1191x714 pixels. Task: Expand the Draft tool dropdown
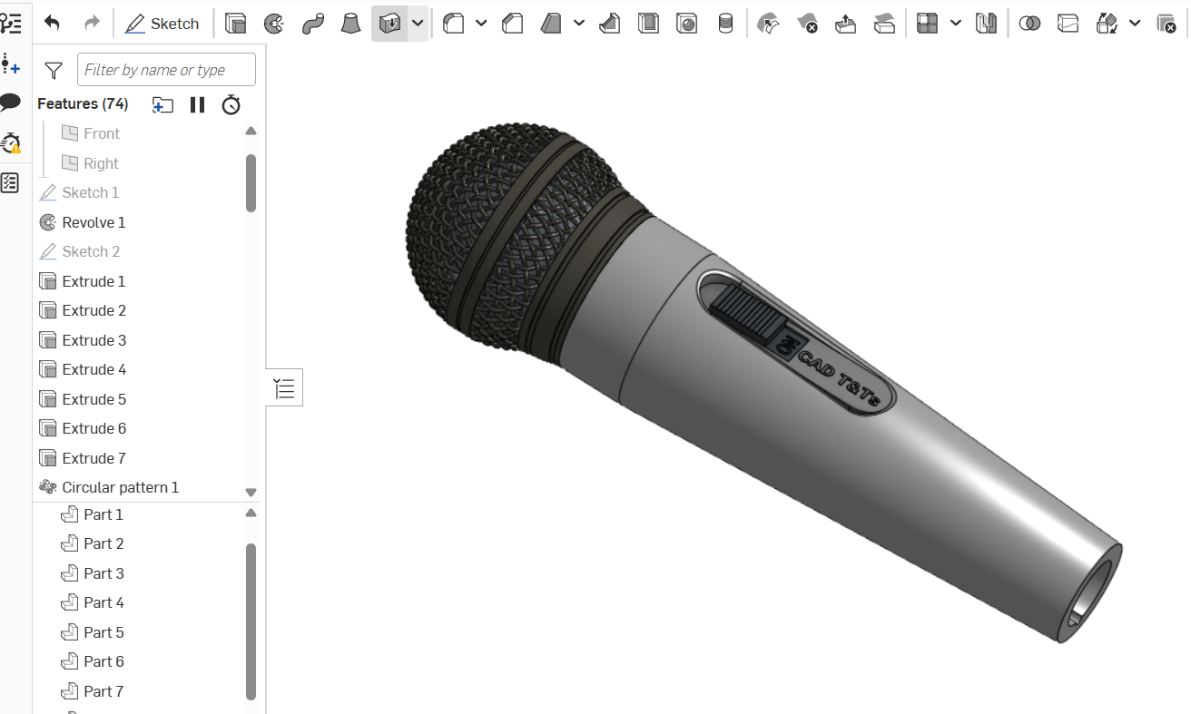579,23
